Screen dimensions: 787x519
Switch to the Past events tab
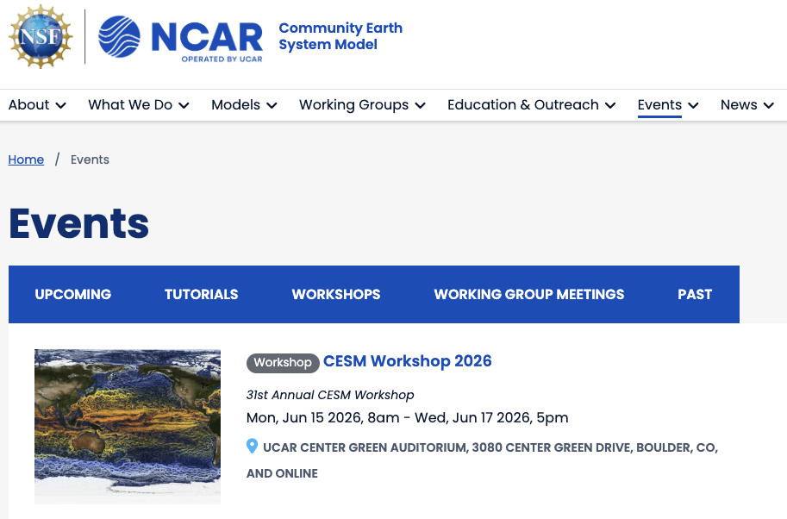[x=695, y=294]
